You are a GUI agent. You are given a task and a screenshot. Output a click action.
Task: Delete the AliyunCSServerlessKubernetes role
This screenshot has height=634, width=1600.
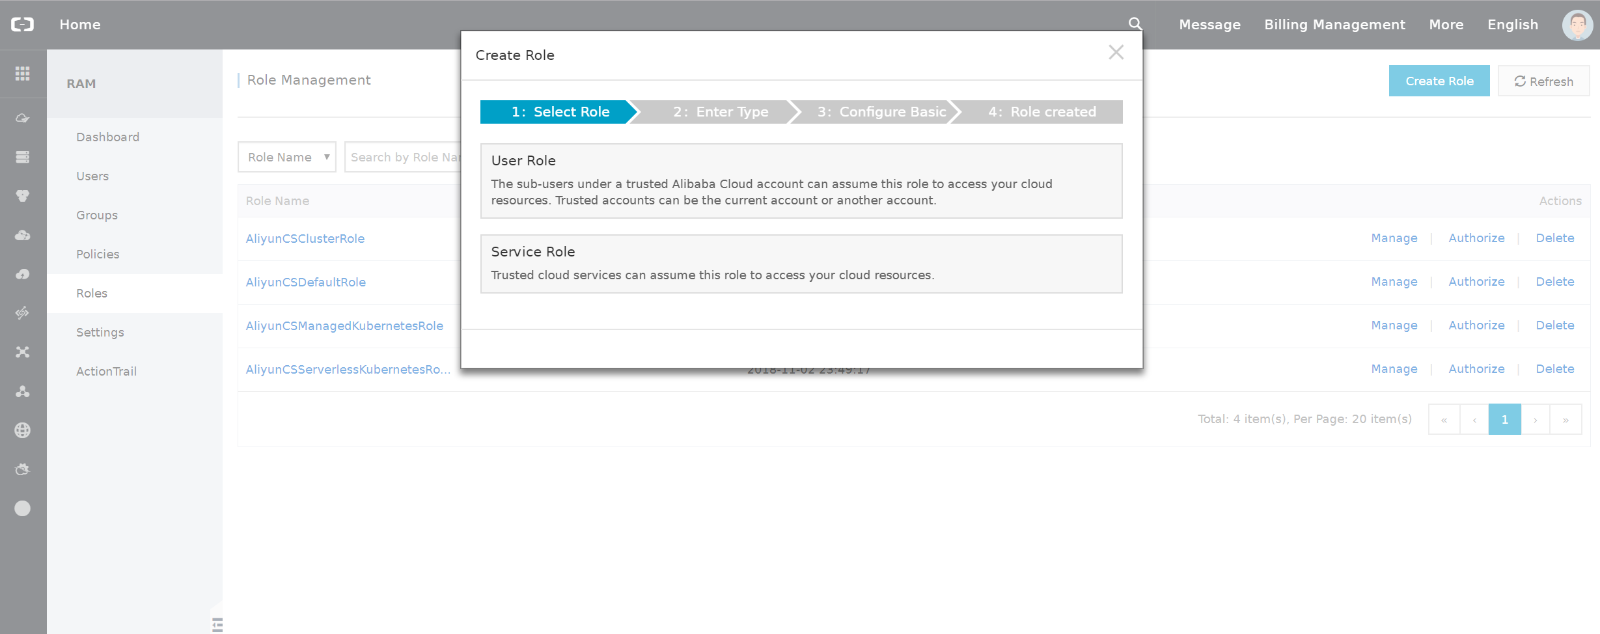1555,369
